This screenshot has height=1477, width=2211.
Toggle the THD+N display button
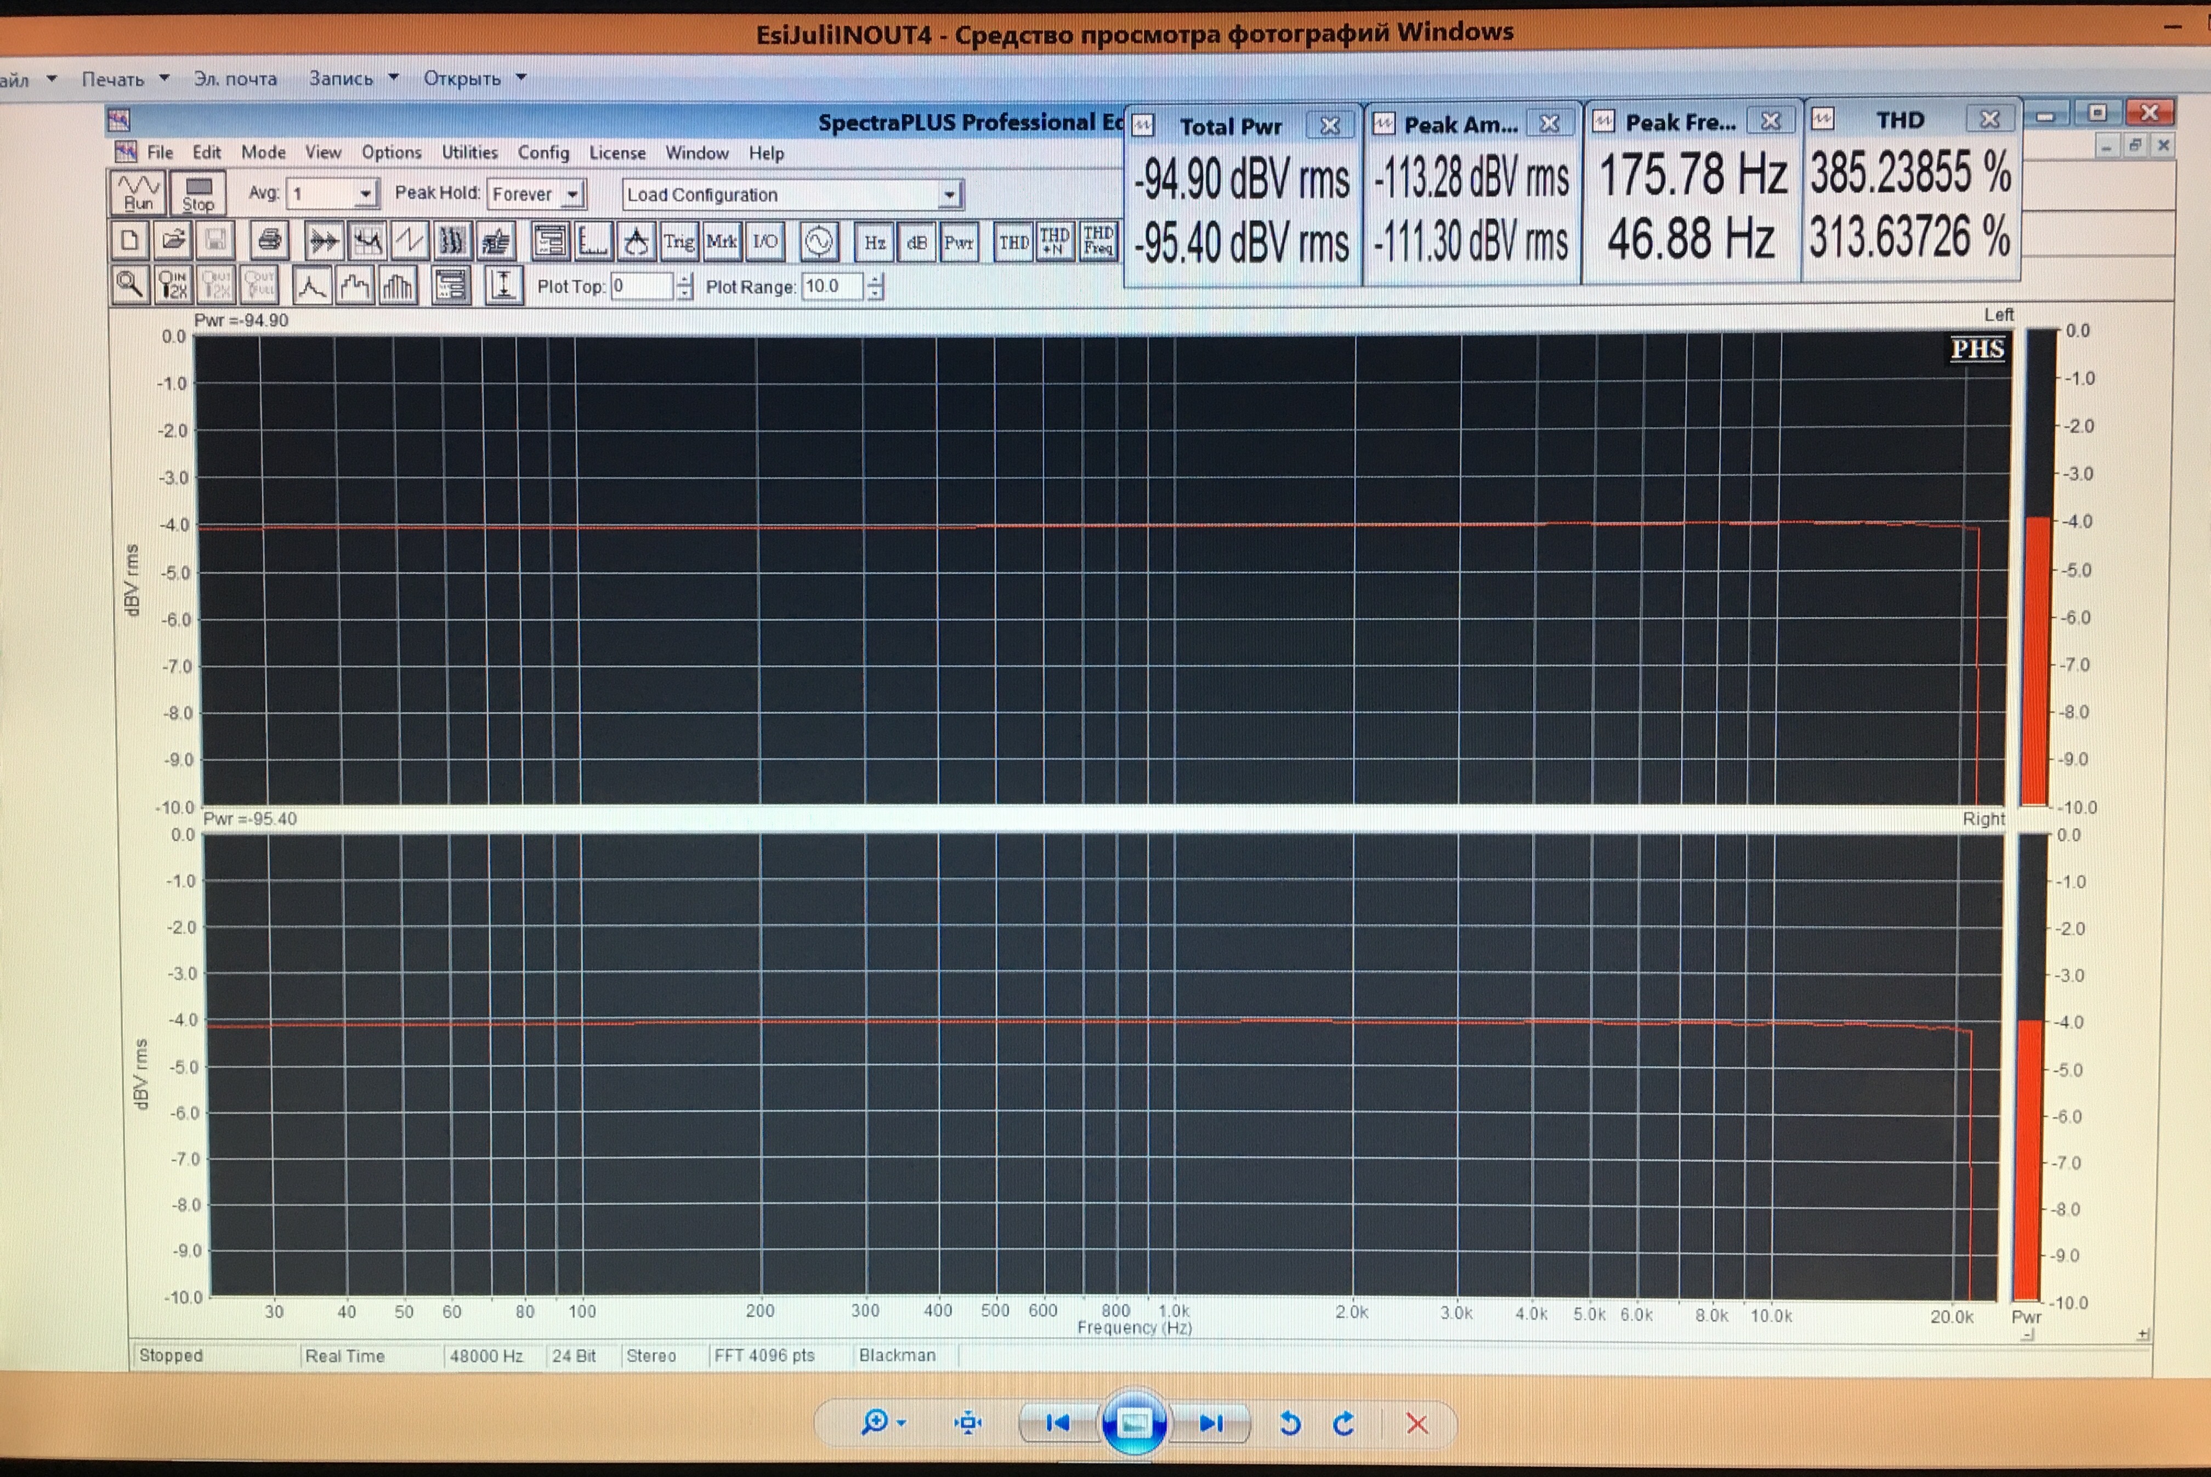click(1054, 241)
